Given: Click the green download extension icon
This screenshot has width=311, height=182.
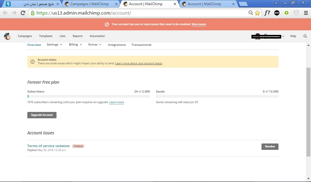Looking at the screenshot, I should 286,13.
